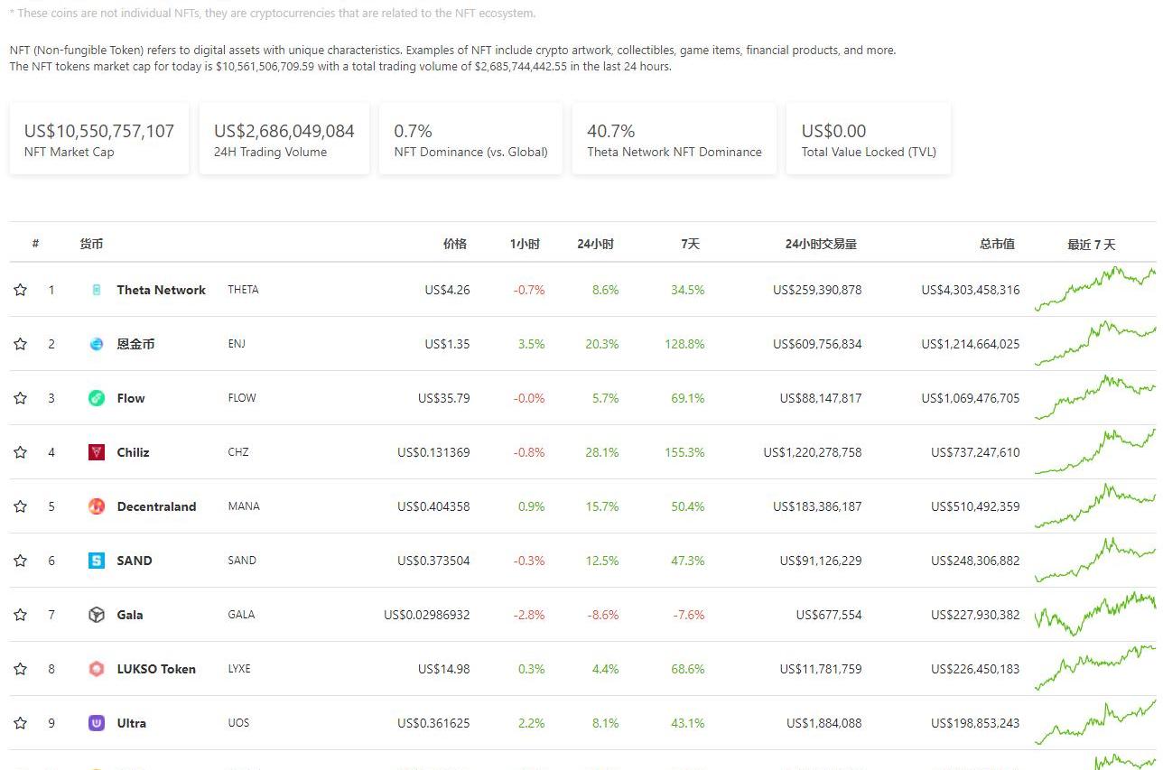Screen dimensions: 1163x770
Task: Toggle the favorite star for Chiliz
Action: pyautogui.click(x=21, y=452)
